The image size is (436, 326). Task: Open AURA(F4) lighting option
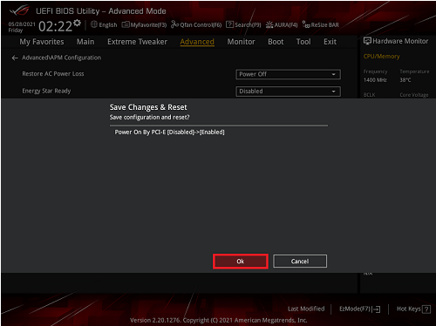click(x=282, y=25)
